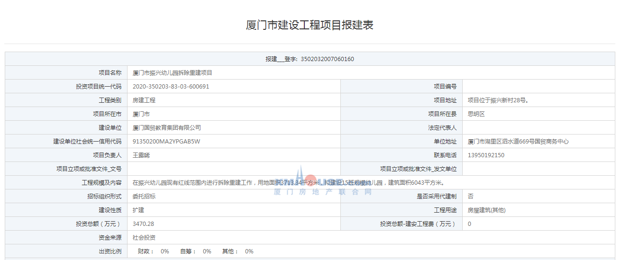Click the project manager name 王露晞
The image size is (621, 260).
pos(141,155)
